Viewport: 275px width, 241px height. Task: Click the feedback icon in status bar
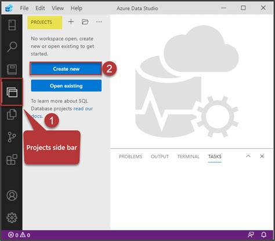(x=251, y=235)
